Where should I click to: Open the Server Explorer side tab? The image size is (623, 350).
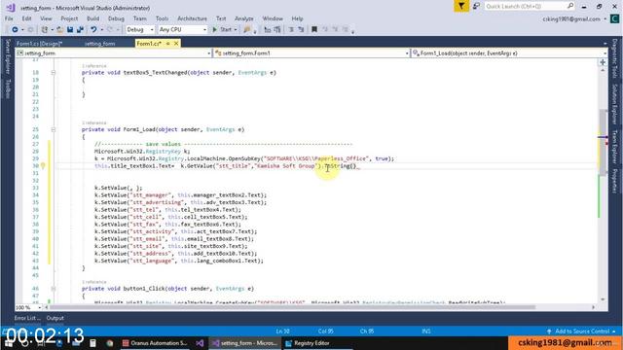click(x=8, y=56)
